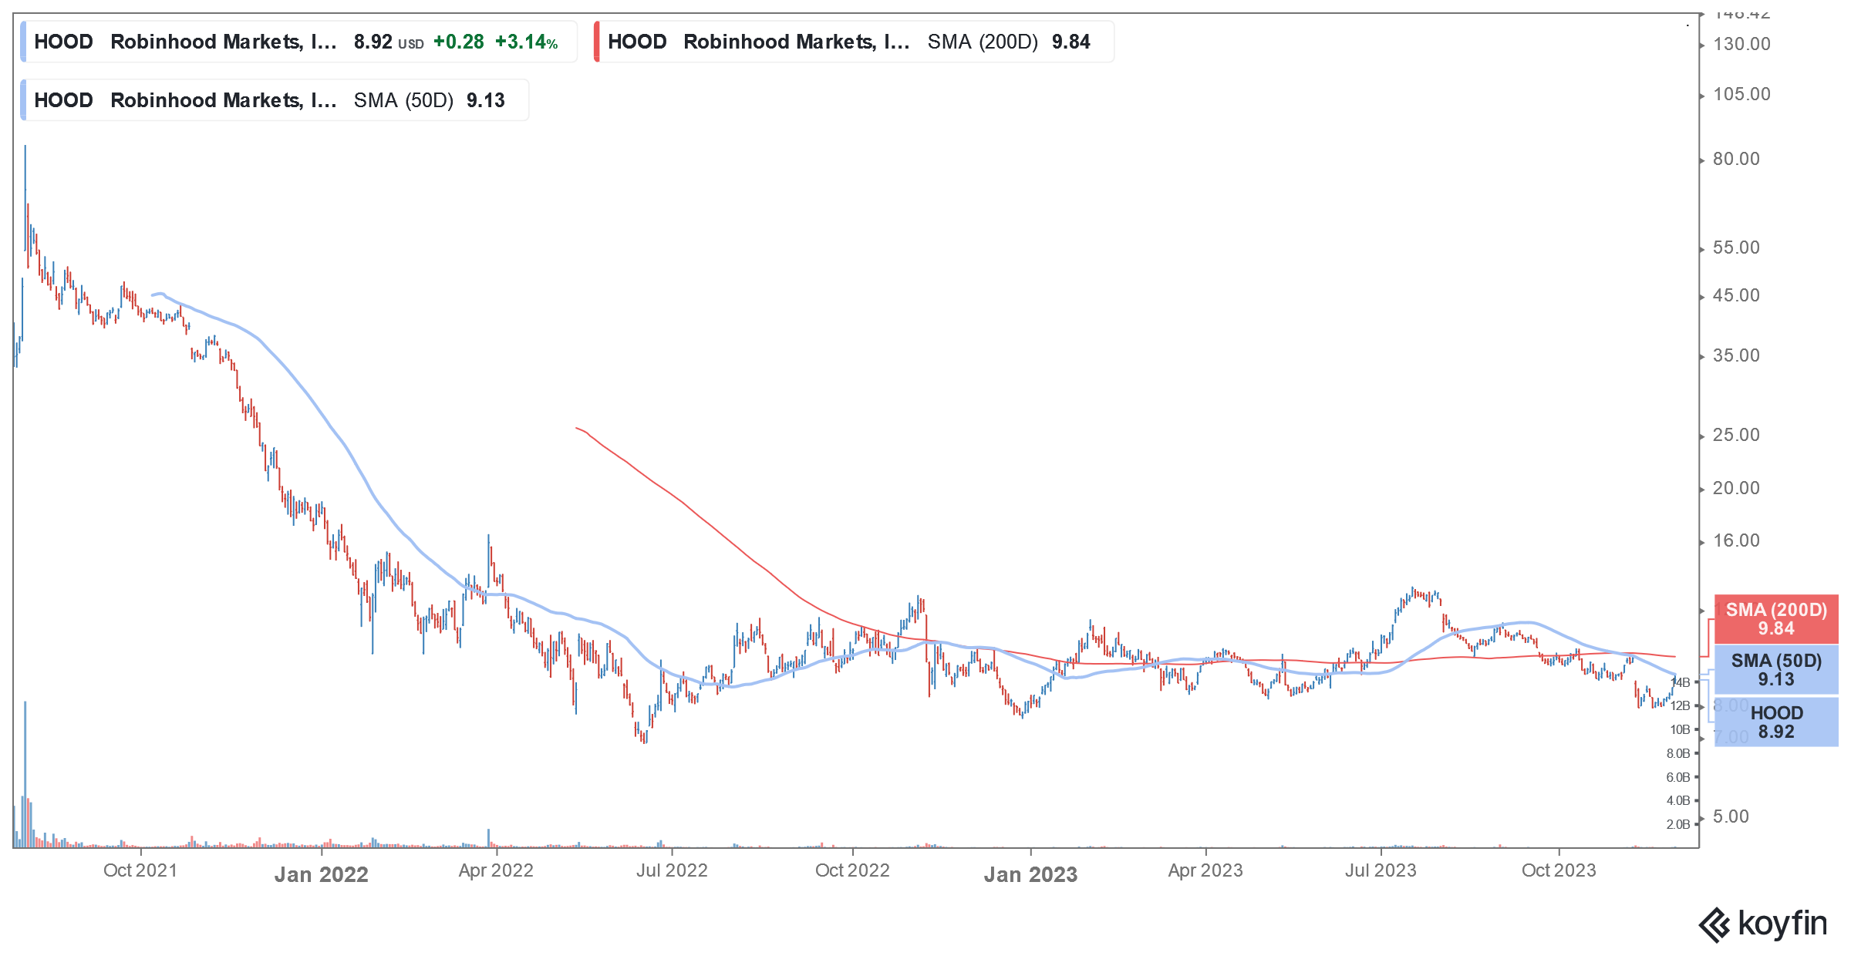
Task: Open the koyfin logo link
Action: (1763, 924)
